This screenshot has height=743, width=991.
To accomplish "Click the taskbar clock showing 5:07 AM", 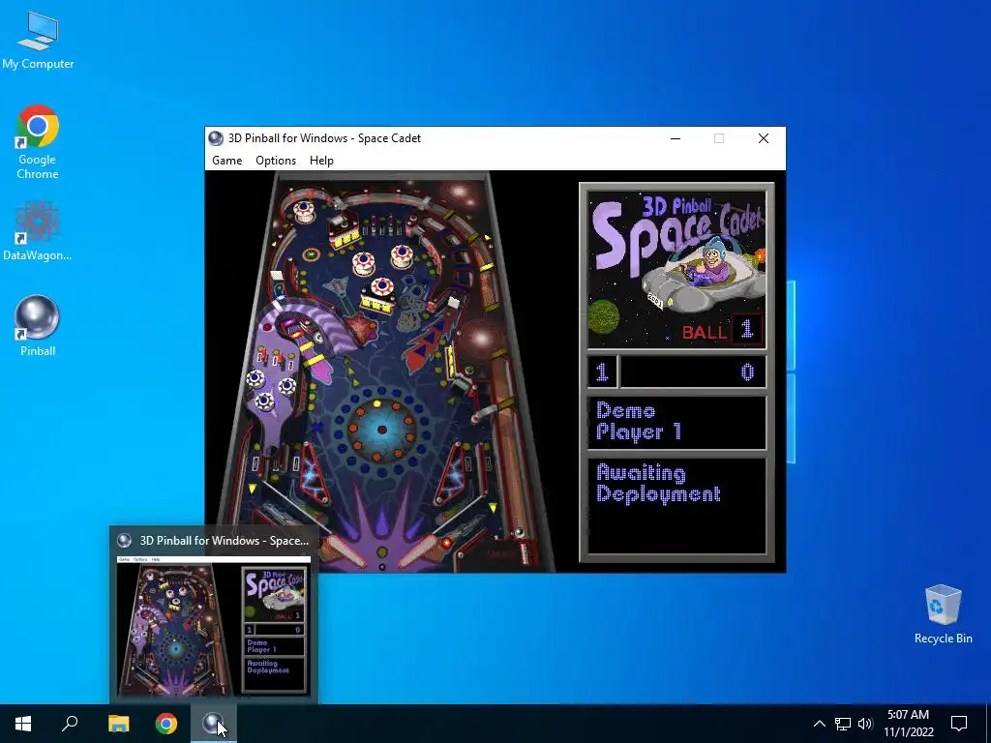I will 908,724.
